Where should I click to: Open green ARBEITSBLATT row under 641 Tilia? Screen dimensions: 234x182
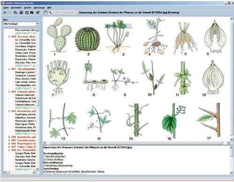coord(25,88)
